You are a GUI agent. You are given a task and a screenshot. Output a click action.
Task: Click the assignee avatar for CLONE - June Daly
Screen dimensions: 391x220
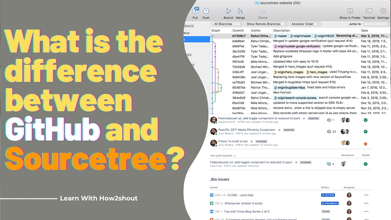click(349, 195)
